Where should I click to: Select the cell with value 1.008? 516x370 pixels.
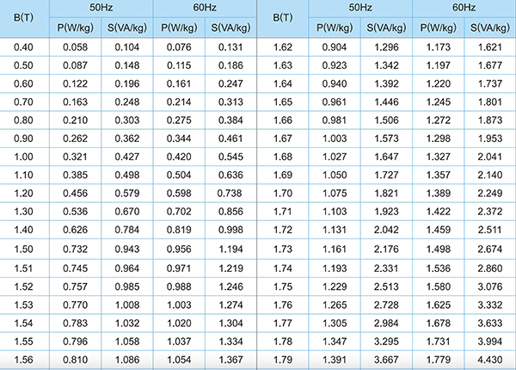pos(127,305)
